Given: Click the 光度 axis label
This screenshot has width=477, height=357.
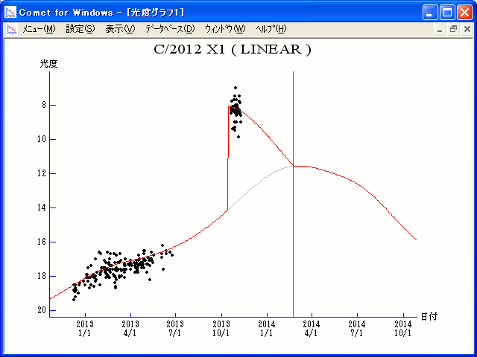Looking at the screenshot, I should [x=48, y=64].
